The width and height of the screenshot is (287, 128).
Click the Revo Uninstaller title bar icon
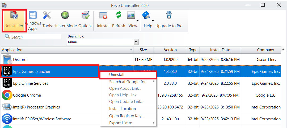(4, 6)
